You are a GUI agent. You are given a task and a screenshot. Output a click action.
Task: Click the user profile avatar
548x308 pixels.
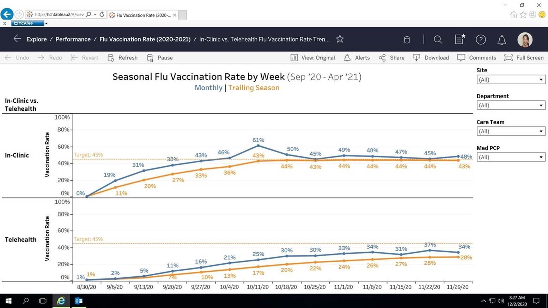[525, 39]
